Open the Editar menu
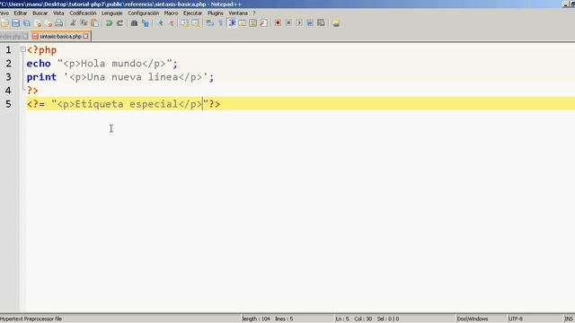Image resolution: width=575 pixels, height=323 pixels. tap(20, 13)
